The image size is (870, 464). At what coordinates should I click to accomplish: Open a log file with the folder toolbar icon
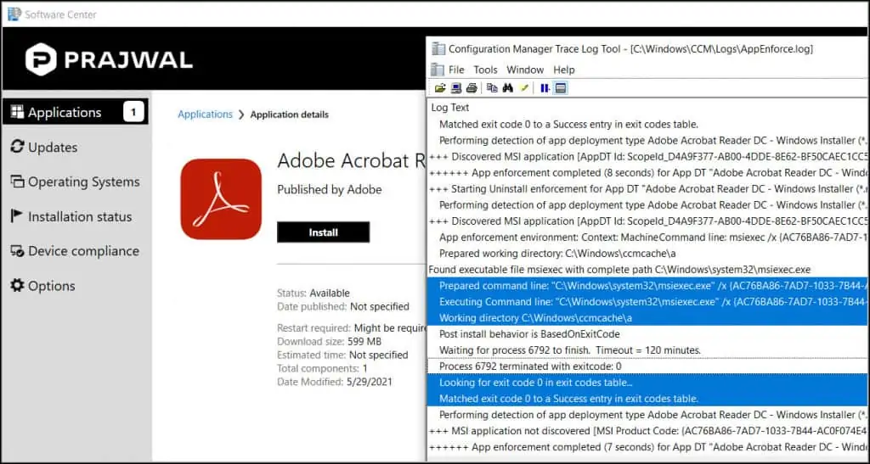(x=440, y=88)
